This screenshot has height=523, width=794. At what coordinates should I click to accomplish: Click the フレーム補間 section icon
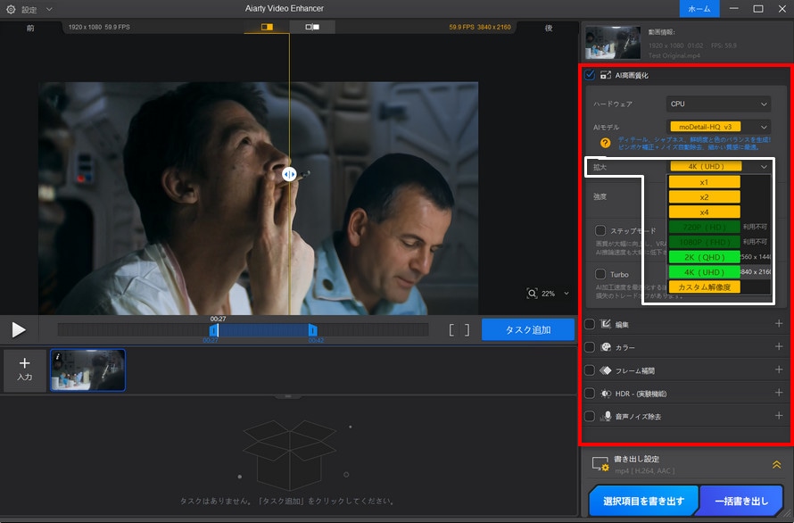tap(607, 369)
